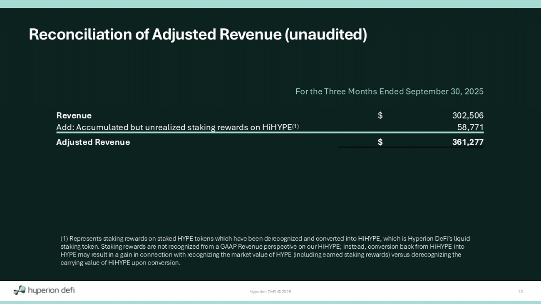The width and height of the screenshot is (541, 304).
Task: Click the 361,277 adjusted revenue total
Action: (468, 142)
